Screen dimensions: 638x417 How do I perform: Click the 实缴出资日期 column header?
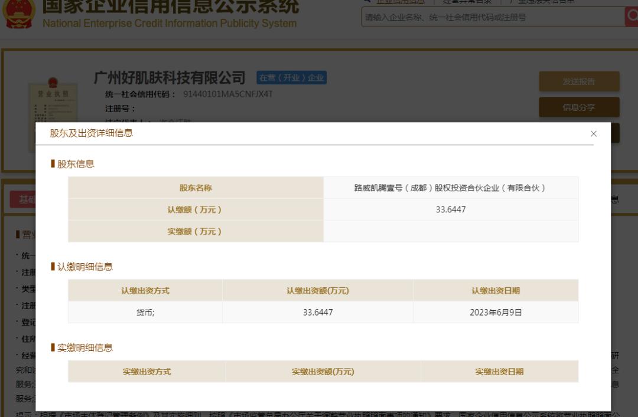[x=500, y=372]
